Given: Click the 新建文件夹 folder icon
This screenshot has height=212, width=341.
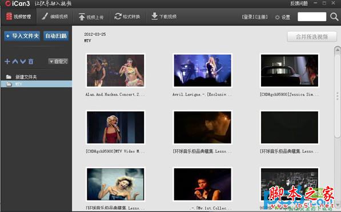Looking at the screenshot, I should (9, 77).
